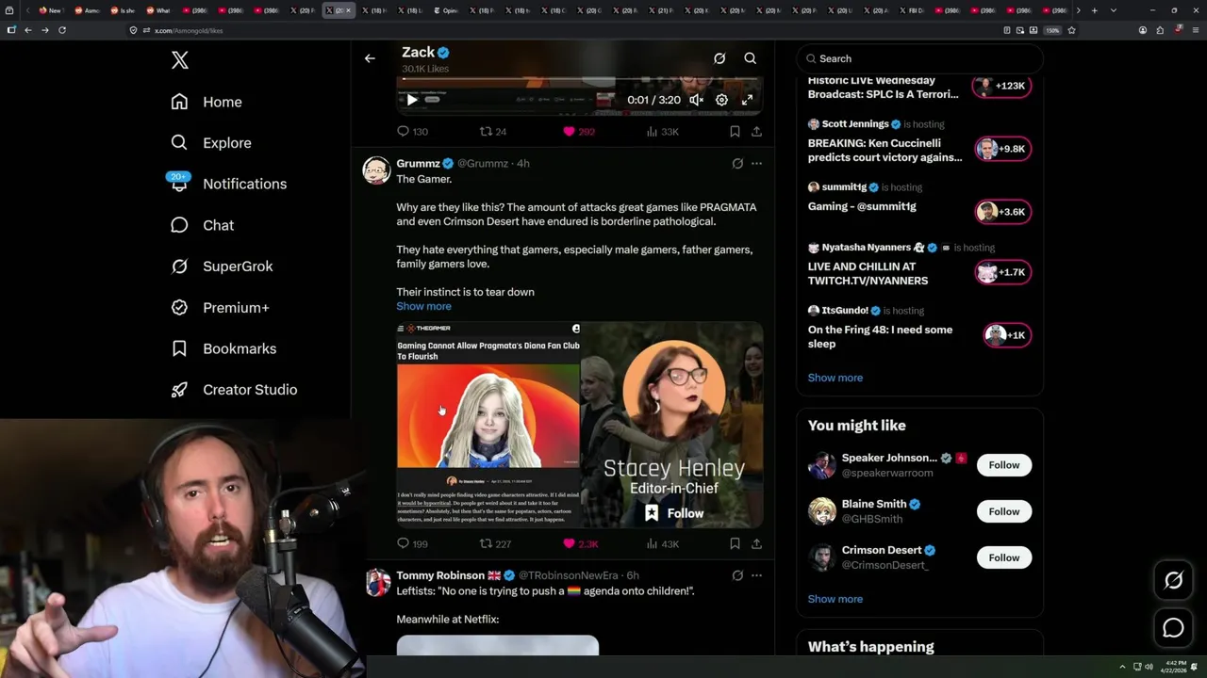Share Grummz's post

click(x=756, y=543)
